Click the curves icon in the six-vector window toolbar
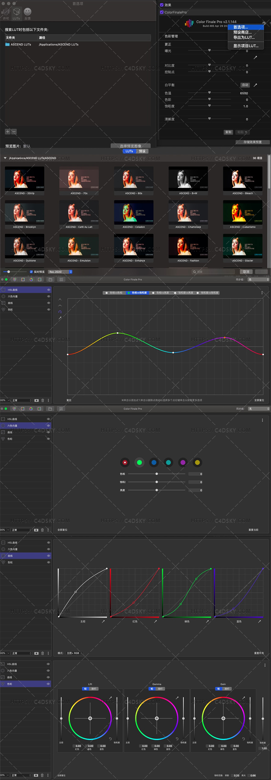Image resolution: width=271 pixels, height=780 pixels. click(23, 409)
